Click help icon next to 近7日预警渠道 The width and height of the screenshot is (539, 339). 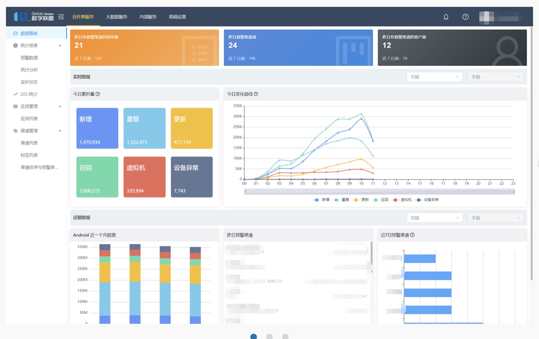coord(412,235)
